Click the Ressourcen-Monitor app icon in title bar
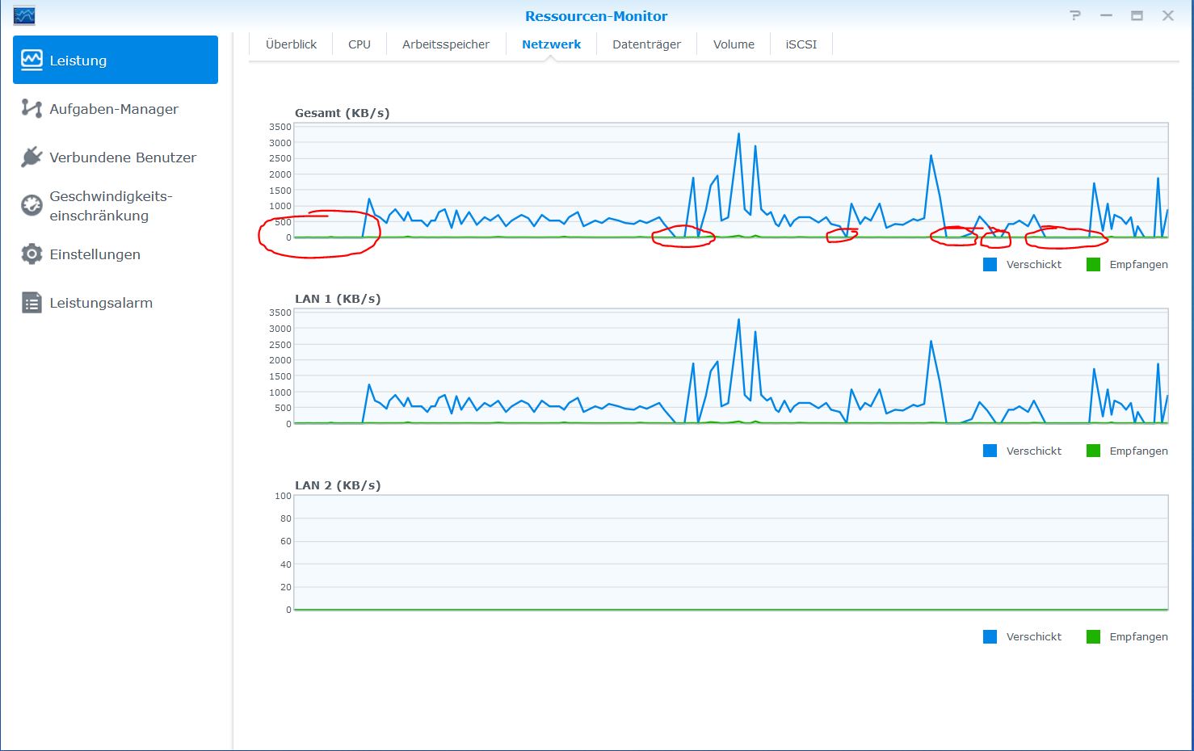Viewport: 1194px width, 751px height. click(24, 15)
